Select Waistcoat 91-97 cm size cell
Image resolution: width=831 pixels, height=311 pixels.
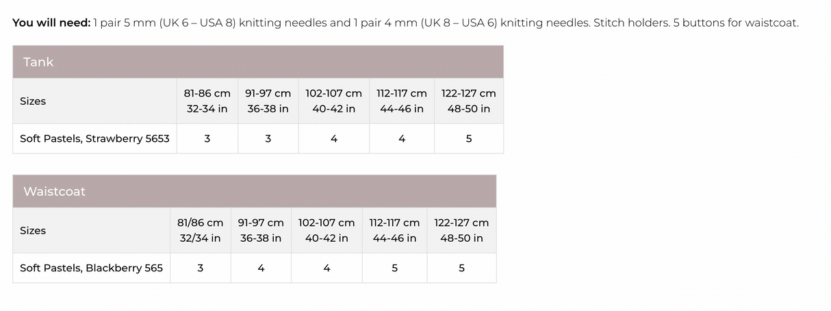(x=261, y=230)
